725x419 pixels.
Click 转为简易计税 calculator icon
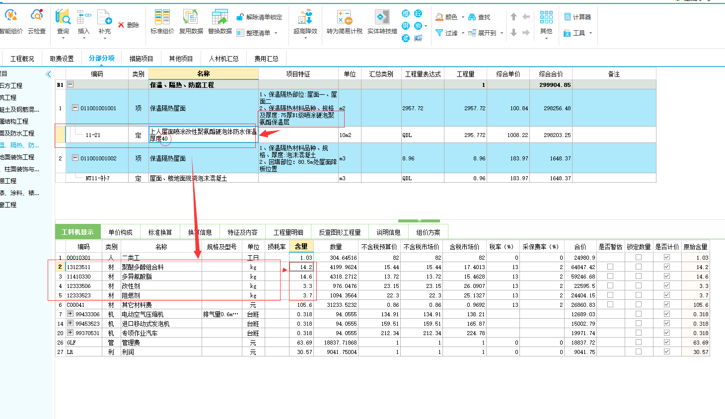344,17
